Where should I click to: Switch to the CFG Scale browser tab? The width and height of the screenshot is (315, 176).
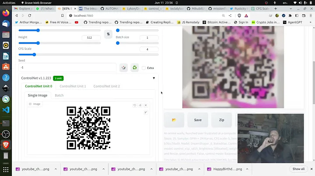[261, 9]
